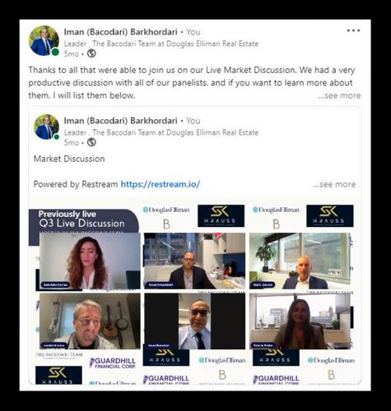The width and height of the screenshot is (391, 411).
Task: Open Iman Barkhordari name on shared post
Action: click(120, 121)
